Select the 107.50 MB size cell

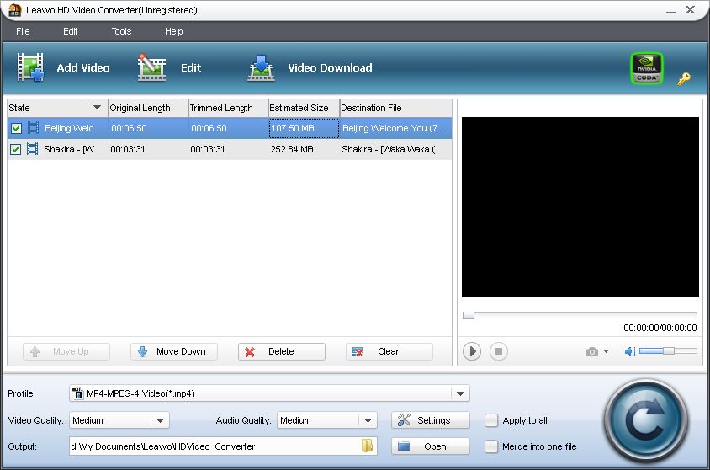coord(304,128)
